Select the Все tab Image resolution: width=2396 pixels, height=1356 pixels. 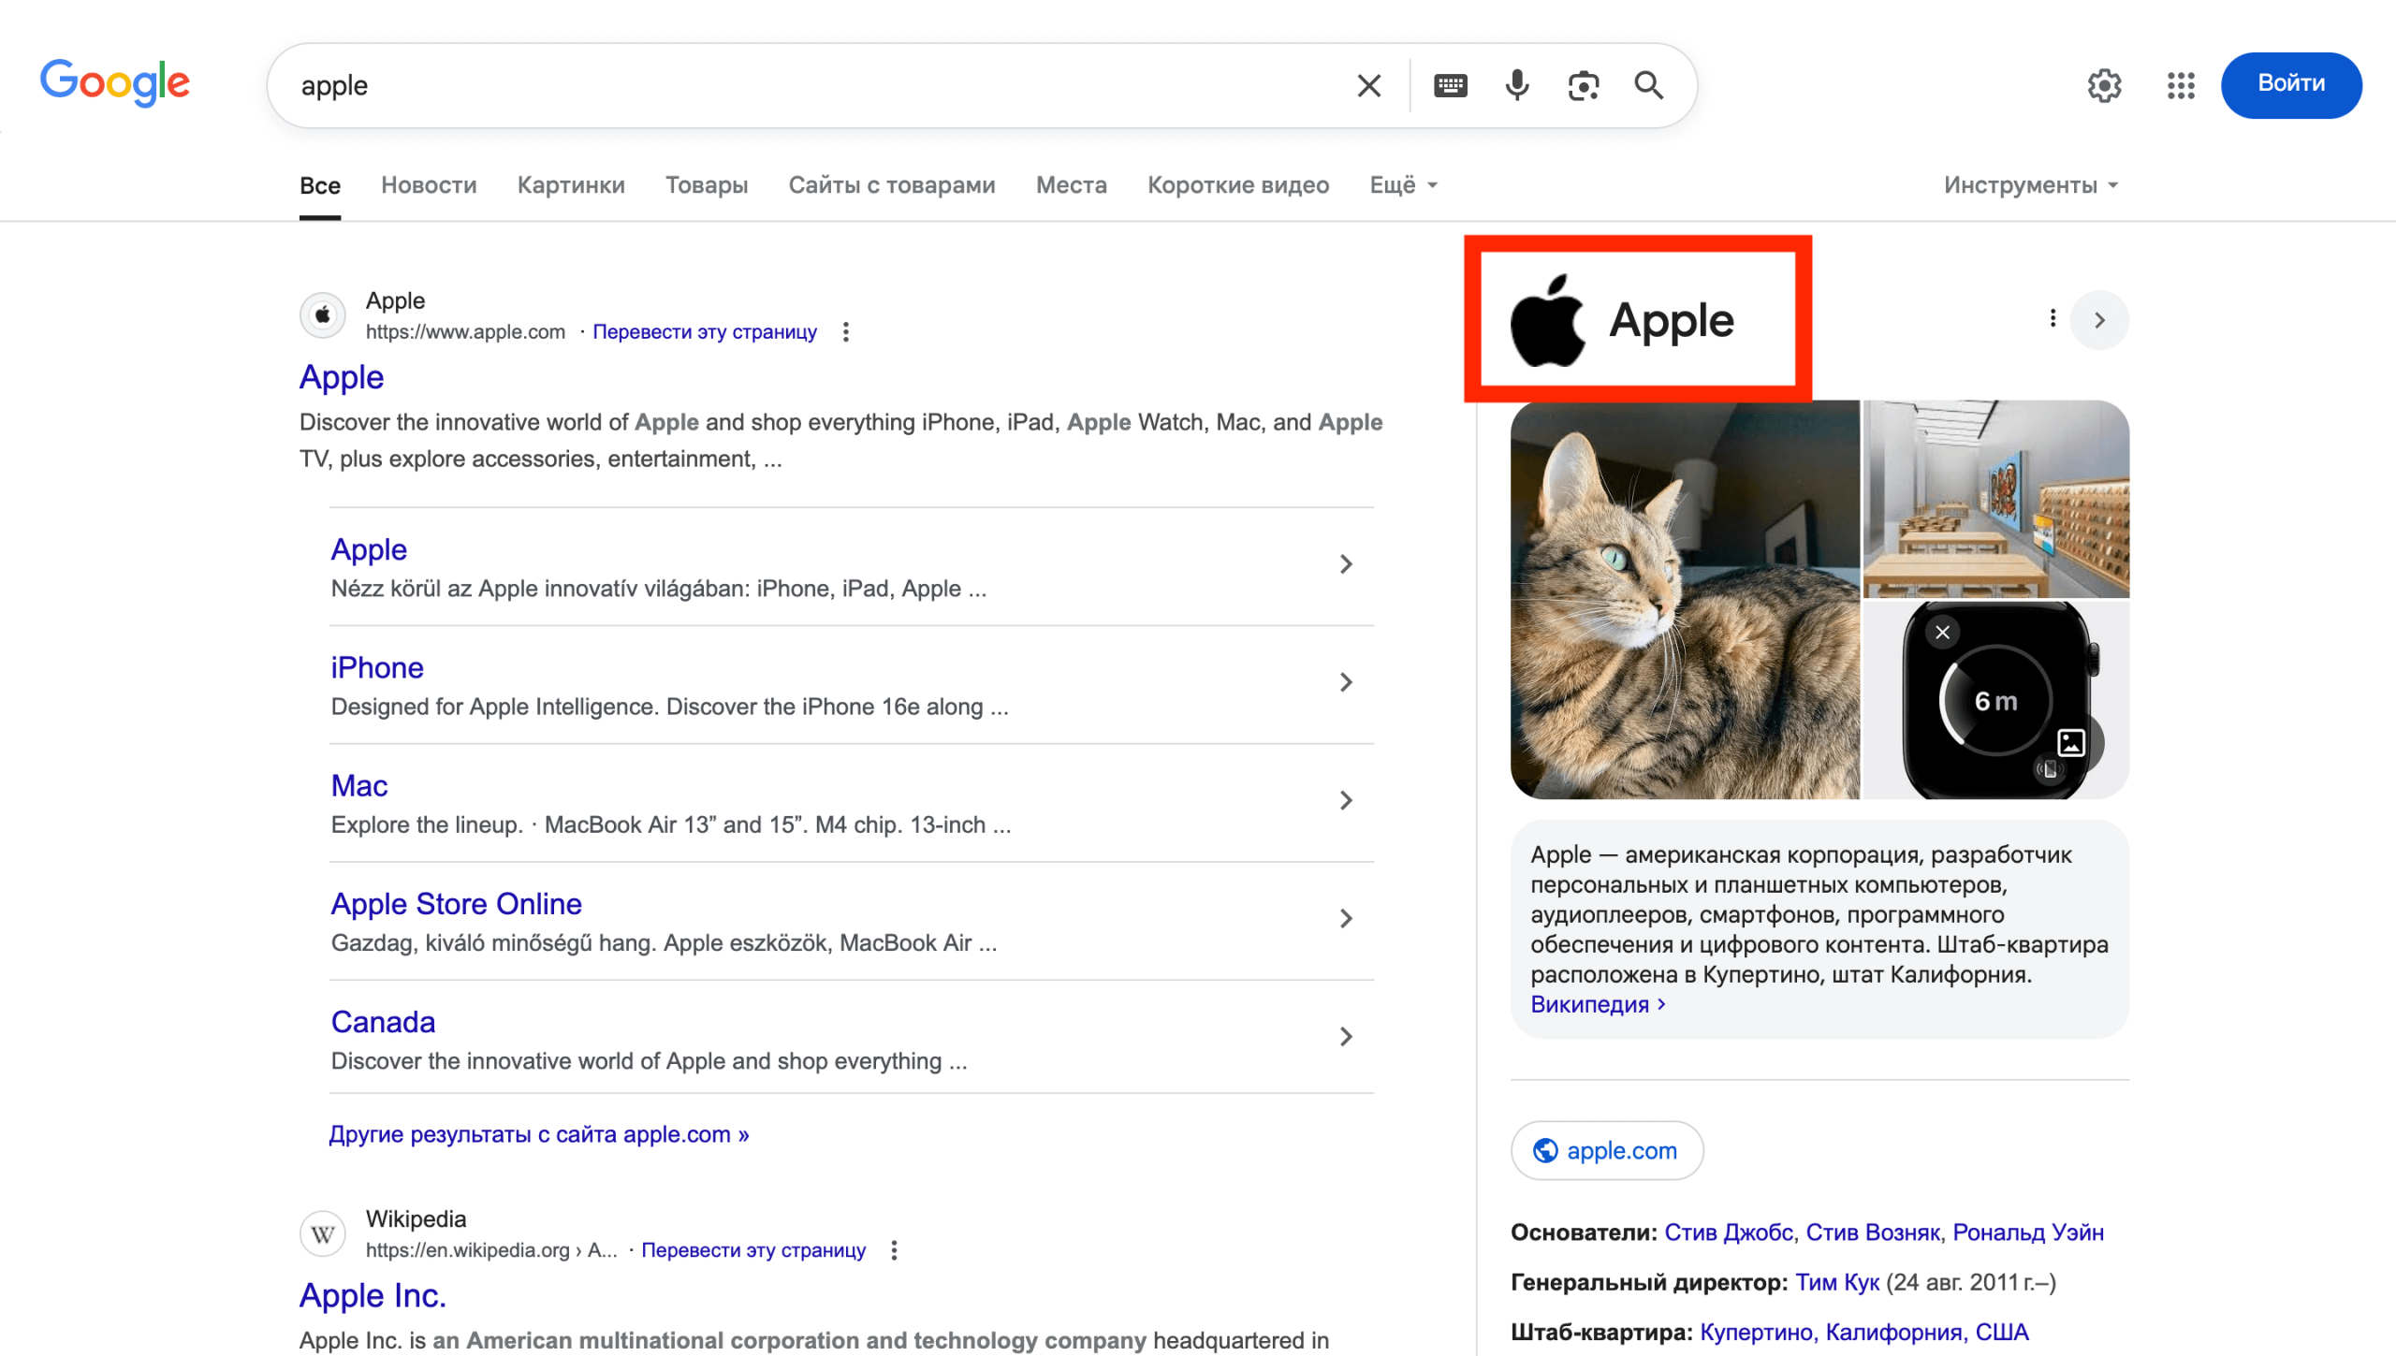click(x=320, y=185)
